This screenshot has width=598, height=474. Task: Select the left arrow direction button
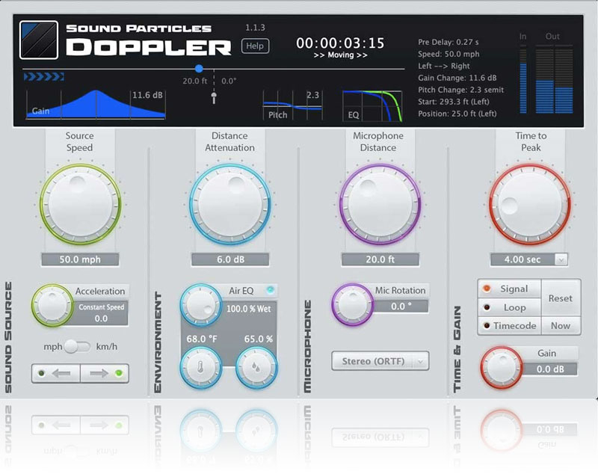(57, 373)
